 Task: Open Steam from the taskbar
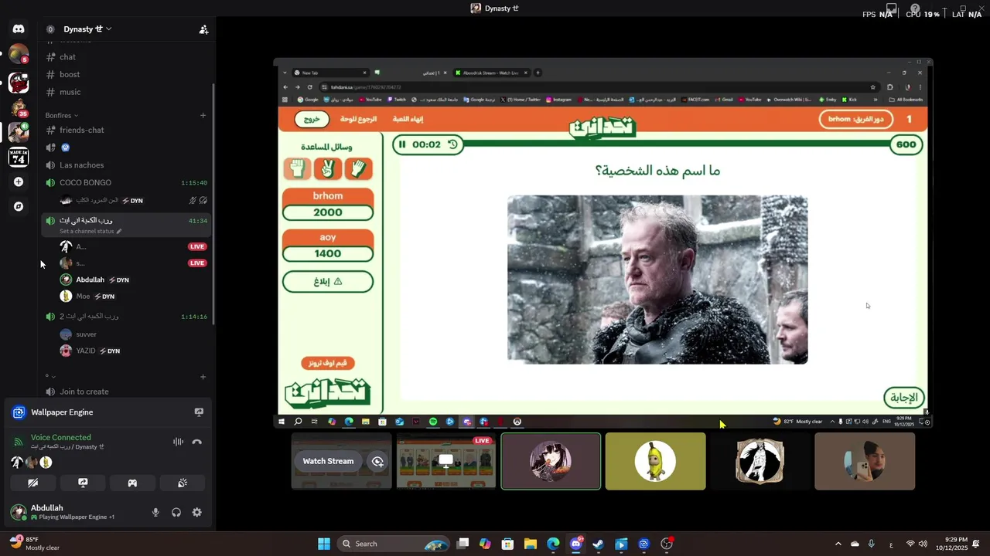(x=598, y=544)
